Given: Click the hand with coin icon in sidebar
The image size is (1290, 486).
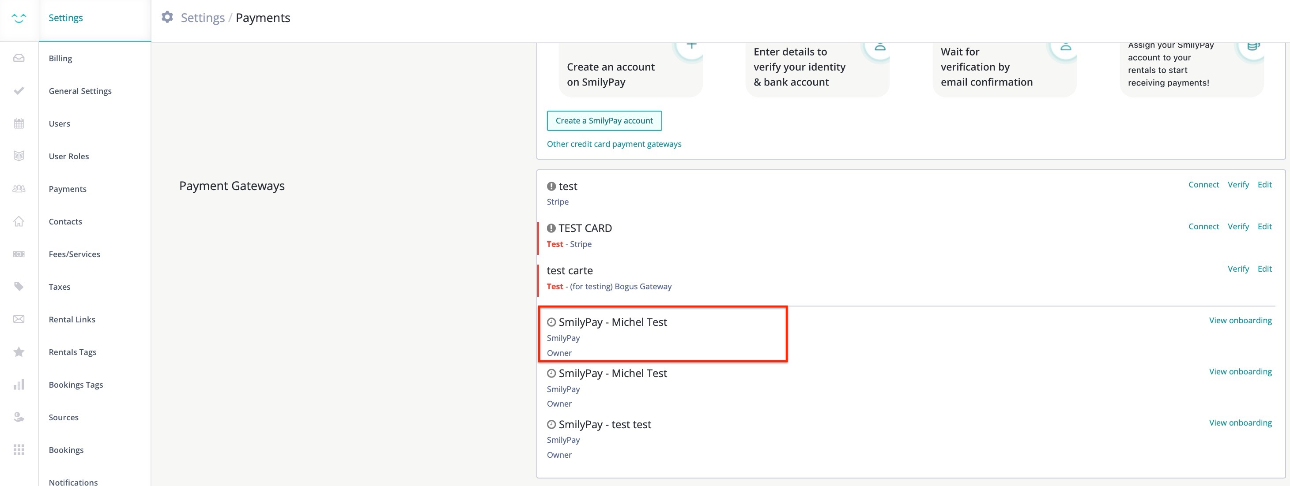Looking at the screenshot, I should click(x=19, y=417).
